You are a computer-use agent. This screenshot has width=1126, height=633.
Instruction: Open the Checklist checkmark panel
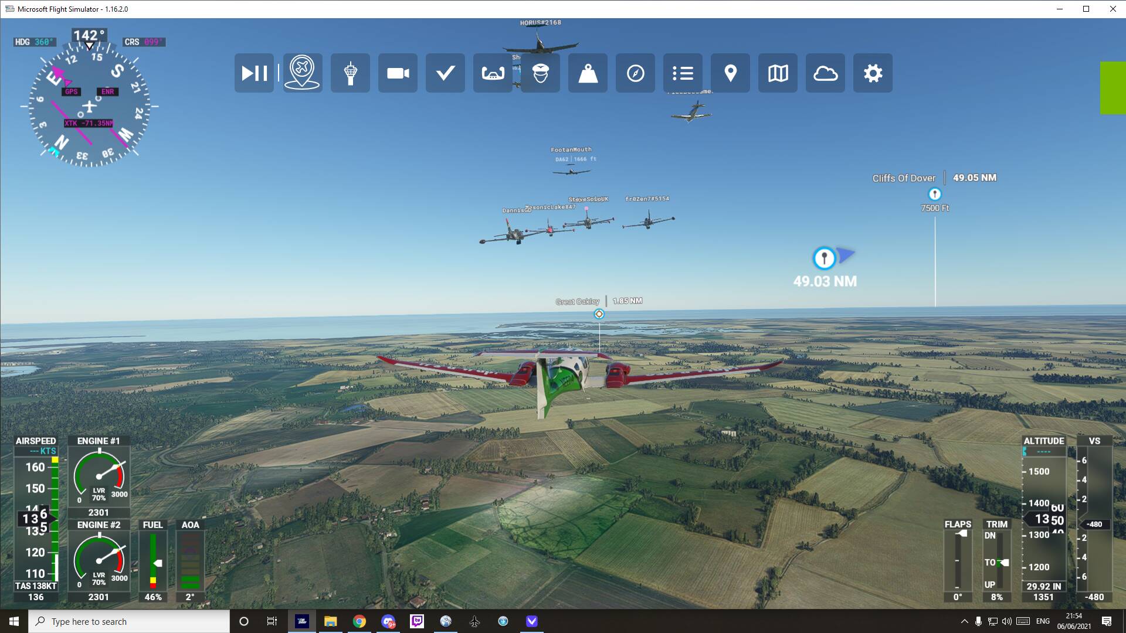pyautogui.click(x=445, y=73)
